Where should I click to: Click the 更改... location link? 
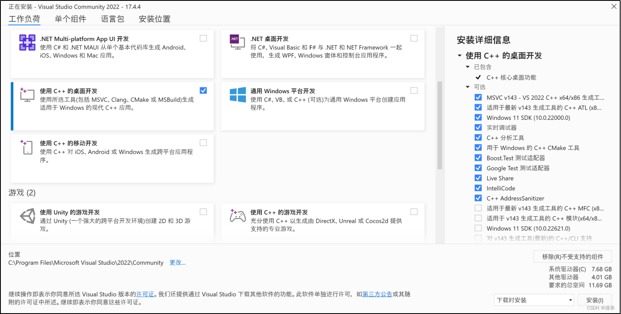coord(177,263)
